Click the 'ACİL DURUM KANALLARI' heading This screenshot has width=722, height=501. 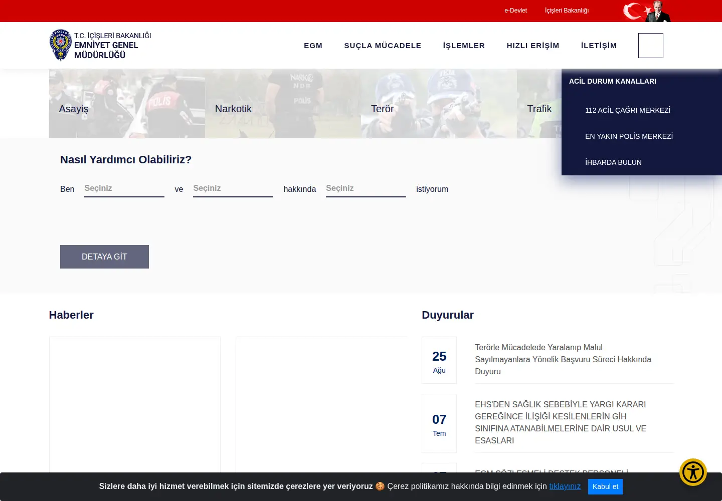612,81
